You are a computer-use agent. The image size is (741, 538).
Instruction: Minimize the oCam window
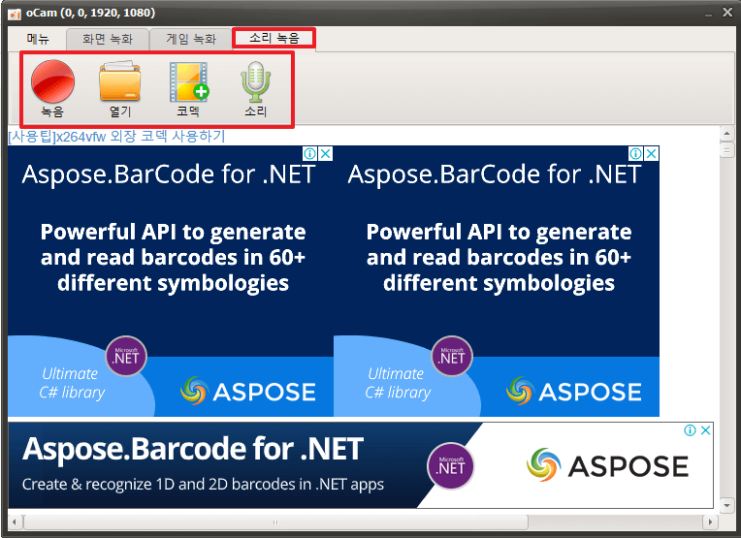pyautogui.click(x=708, y=14)
